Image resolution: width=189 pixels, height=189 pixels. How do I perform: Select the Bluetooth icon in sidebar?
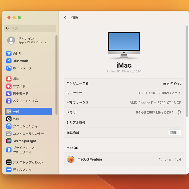[x=9, y=61]
